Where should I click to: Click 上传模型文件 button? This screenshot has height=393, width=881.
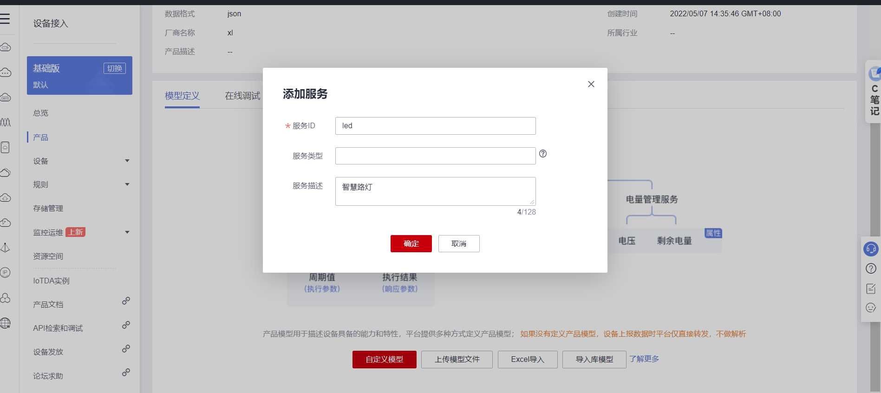click(x=457, y=360)
